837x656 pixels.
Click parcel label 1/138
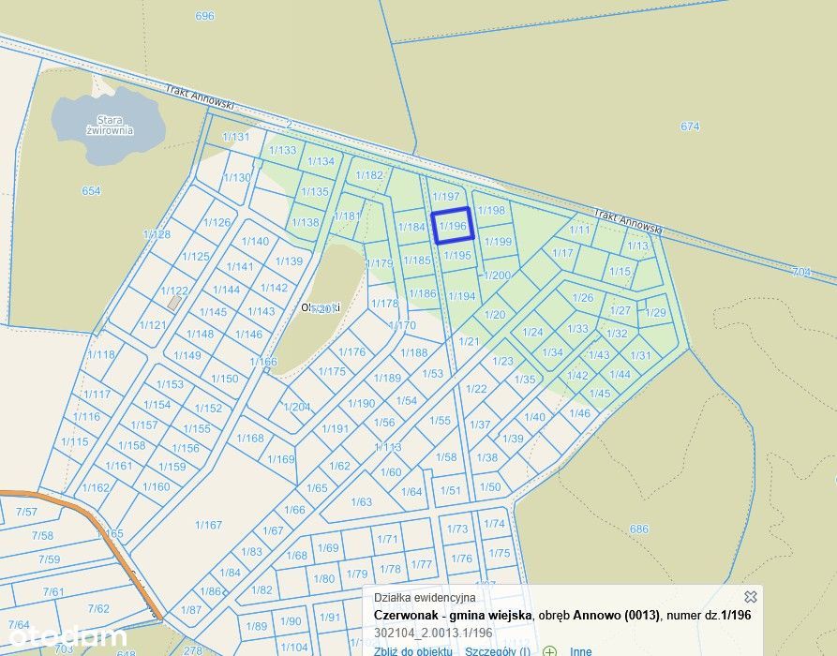coord(306,222)
